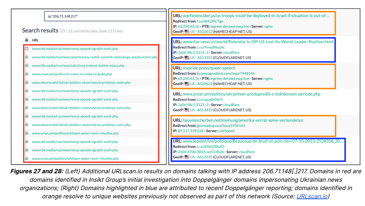Click the ip:"206.71.148.217" search field
The width and height of the screenshot is (365, 206).
(105, 16)
